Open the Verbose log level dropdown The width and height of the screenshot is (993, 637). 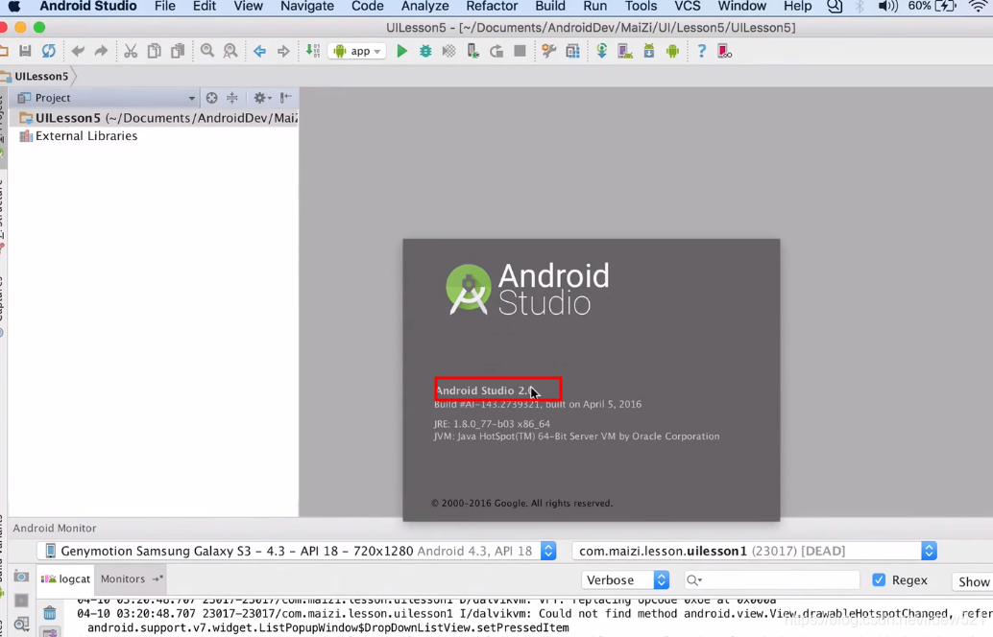(625, 580)
